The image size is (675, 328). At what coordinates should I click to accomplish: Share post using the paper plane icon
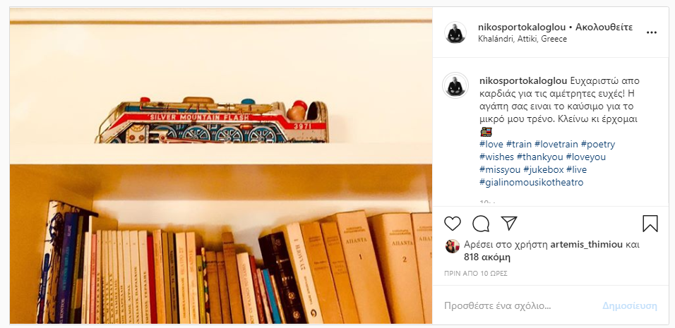[x=509, y=223]
